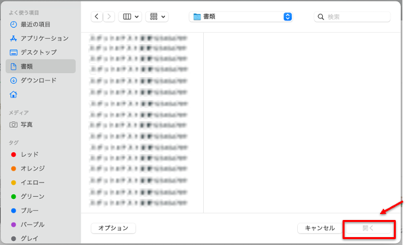This screenshot has height=245, width=407.
Task: Open the grouping options chevron
Action: click(x=163, y=17)
